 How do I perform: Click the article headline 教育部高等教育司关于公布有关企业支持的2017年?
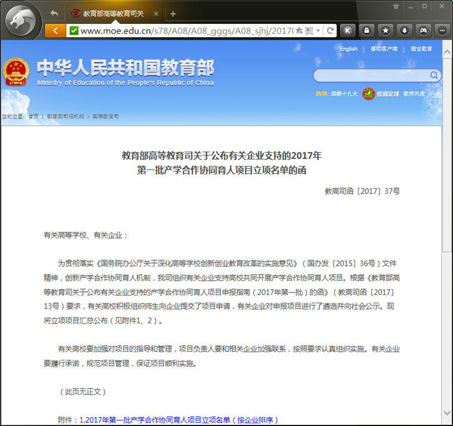click(221, 156)
